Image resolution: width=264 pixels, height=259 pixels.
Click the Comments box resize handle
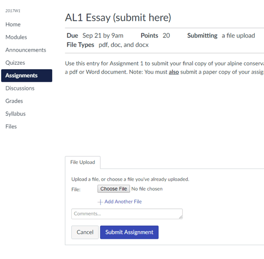pos(181,217)
